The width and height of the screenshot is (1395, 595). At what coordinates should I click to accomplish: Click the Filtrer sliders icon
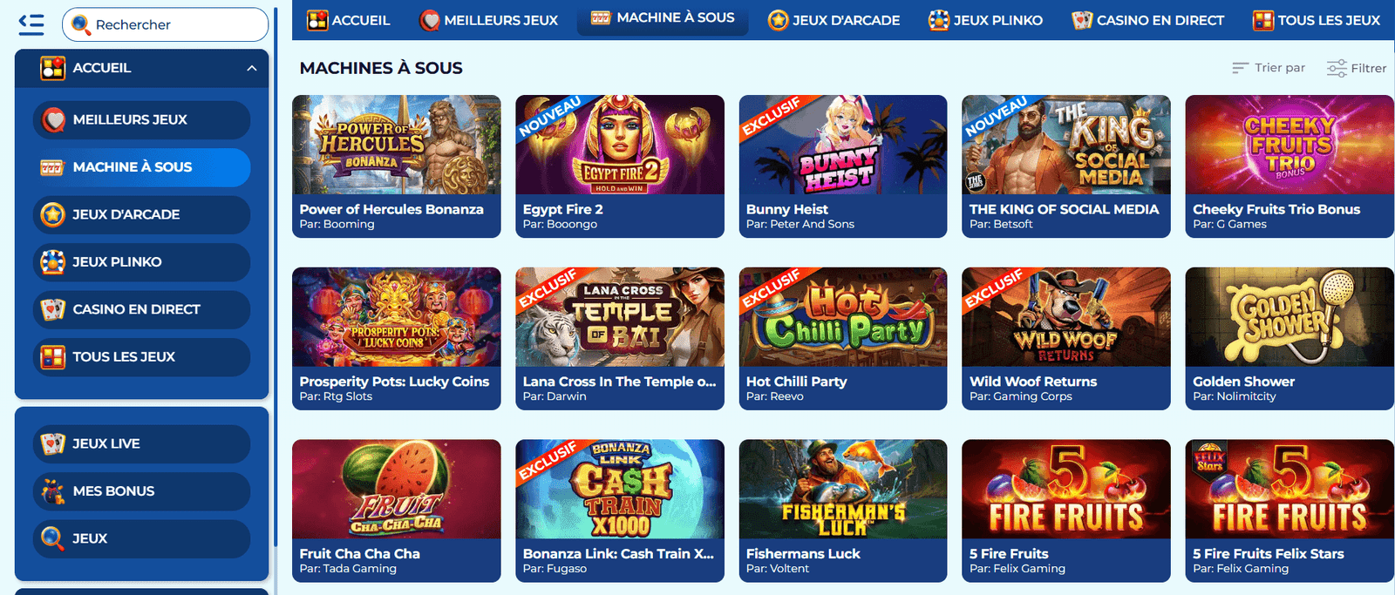pyautogui.click(x=1337, y=68)
